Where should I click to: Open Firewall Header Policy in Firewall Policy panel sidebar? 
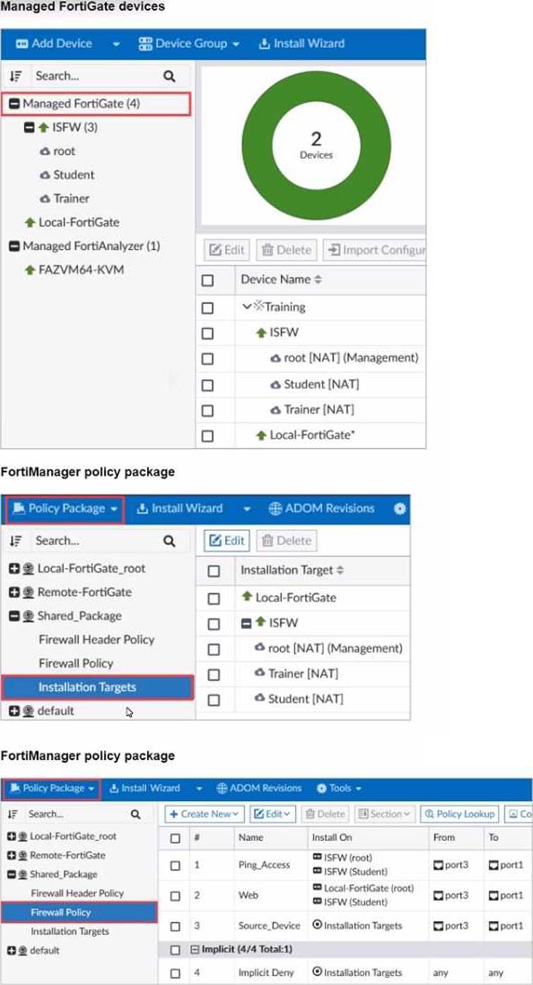point(77,893)
